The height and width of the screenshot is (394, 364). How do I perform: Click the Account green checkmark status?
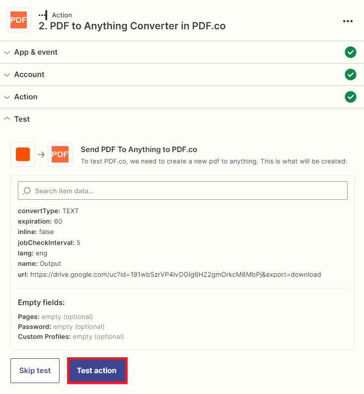click(351, 75)
